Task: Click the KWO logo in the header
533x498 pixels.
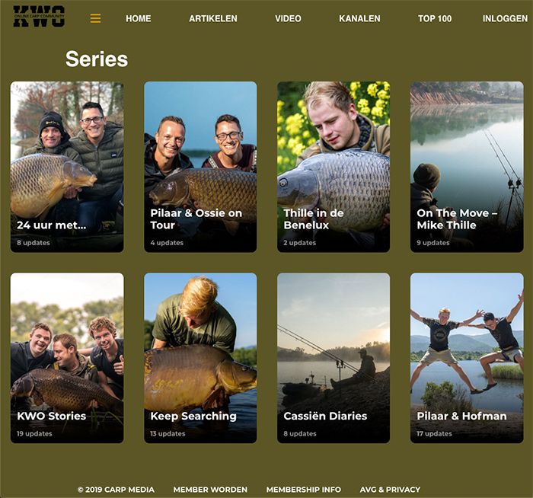Action: (39, 16)
